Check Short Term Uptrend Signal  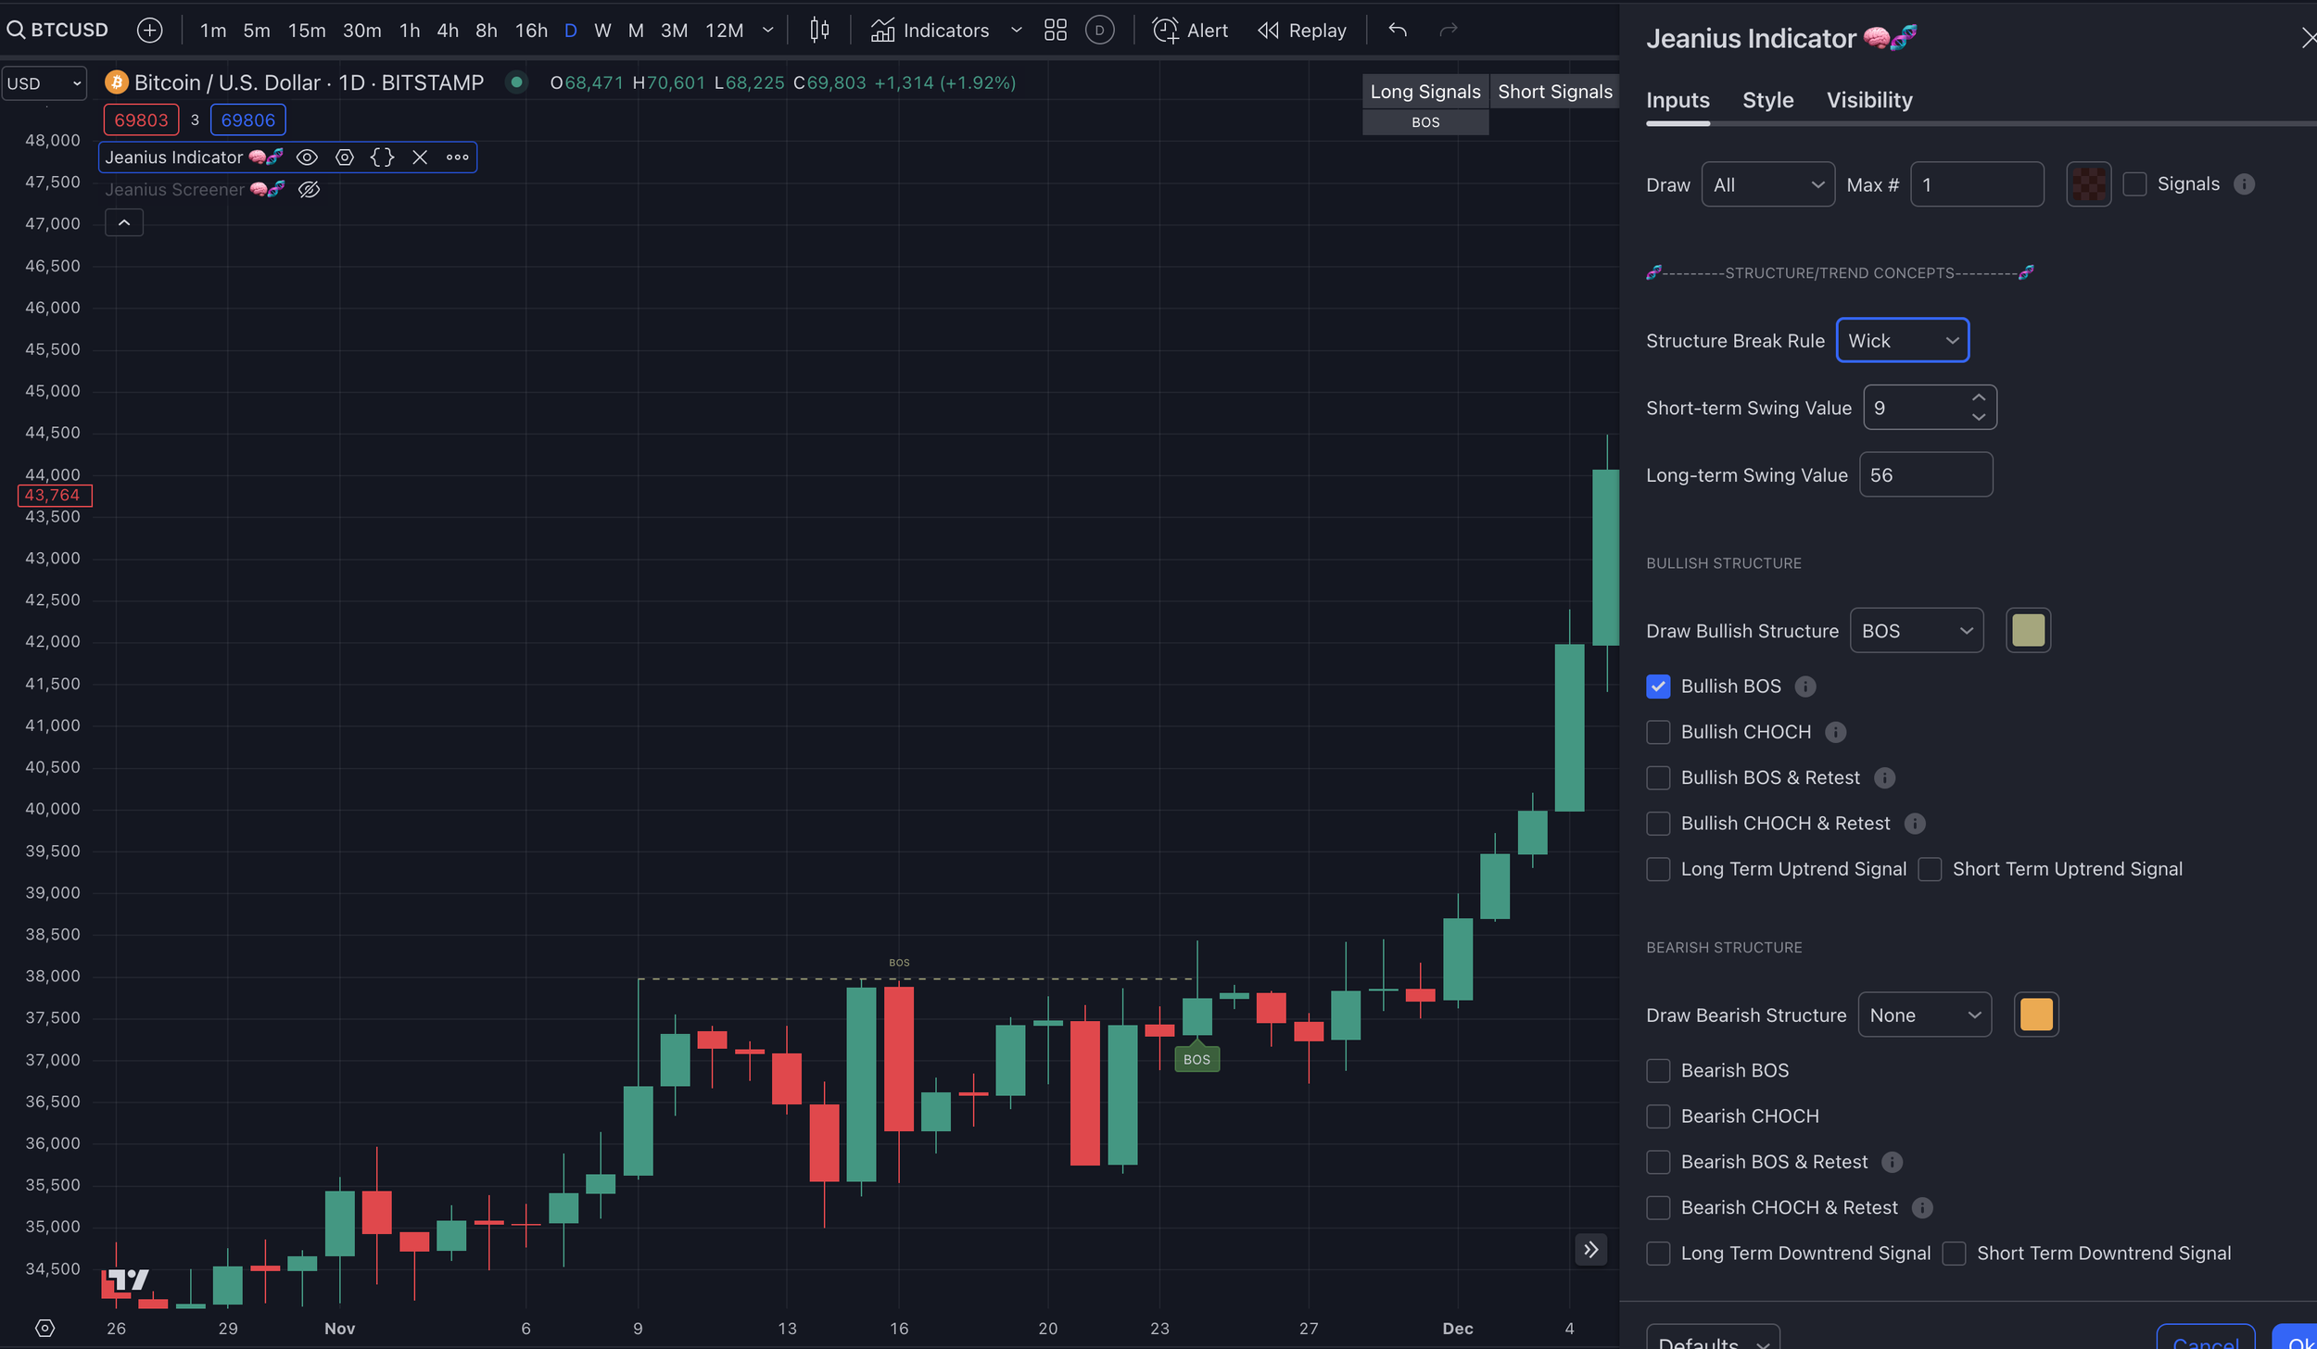[1929, 869]
